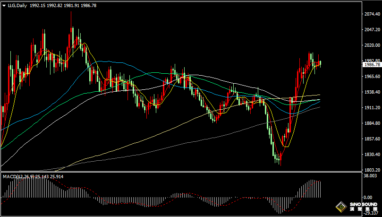This screenshot has width=382, height=217.
Task: Click the 1857.60 price axis label
Action: tap(372, 139)
